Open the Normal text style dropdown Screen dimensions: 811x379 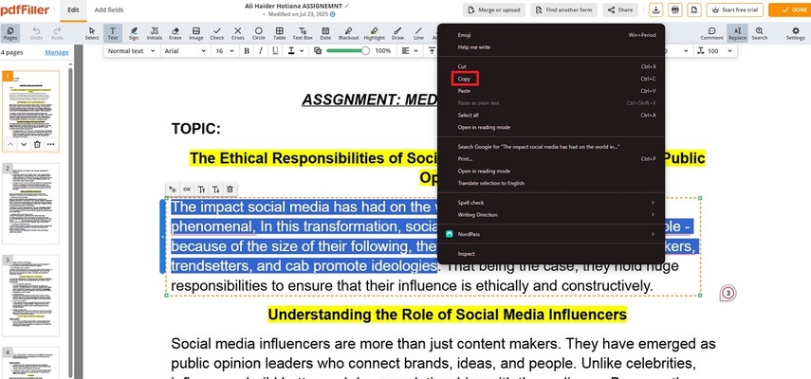[x=132, y=50]
